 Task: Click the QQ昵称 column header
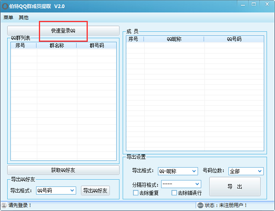click(x=174, y=39)
